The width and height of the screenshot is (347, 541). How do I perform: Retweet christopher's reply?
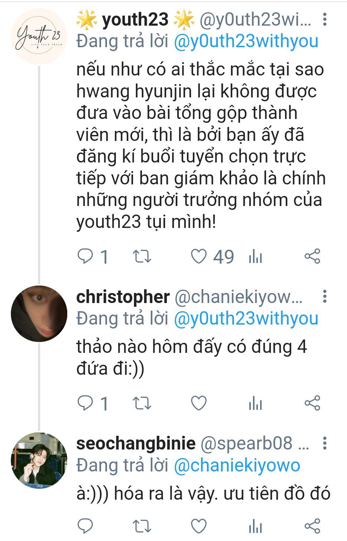click(x=142, y=403)
